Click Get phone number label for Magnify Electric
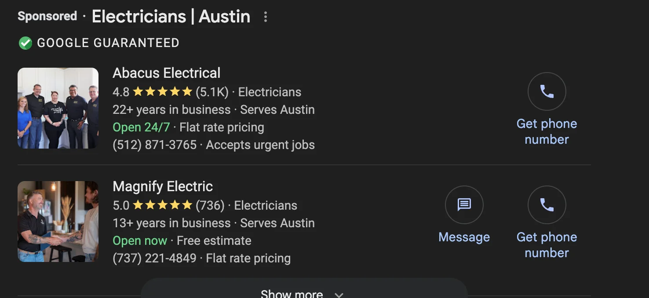Viewport: 649px width, 298px height. pos(547,245)
